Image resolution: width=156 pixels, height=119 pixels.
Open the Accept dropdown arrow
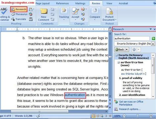coord(75,20)
